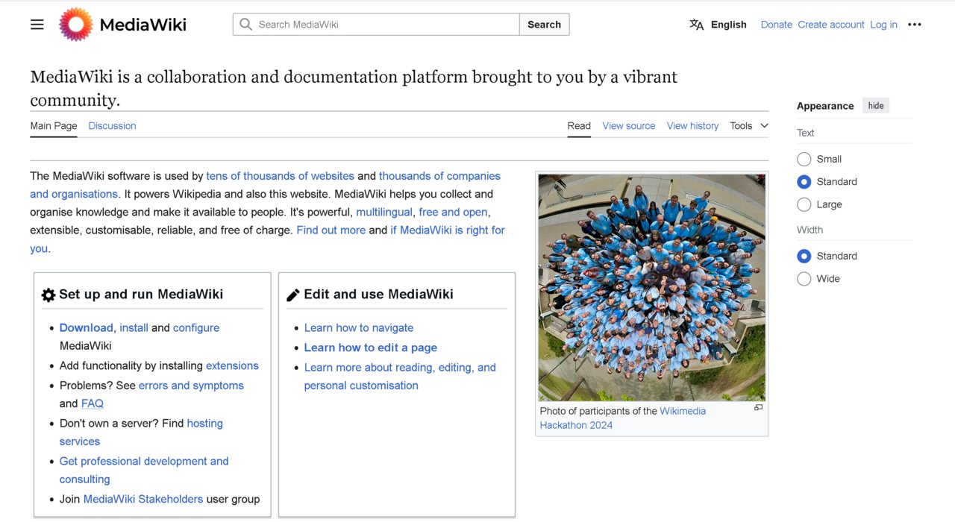Click the FAQ link

[93, 403]
